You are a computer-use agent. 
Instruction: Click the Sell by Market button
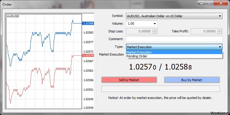129,80
